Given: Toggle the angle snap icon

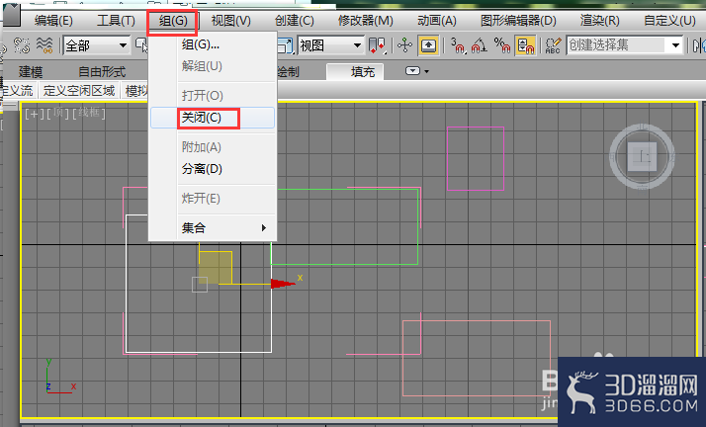Looking at the screenshot, I should (x=480, y=45).
